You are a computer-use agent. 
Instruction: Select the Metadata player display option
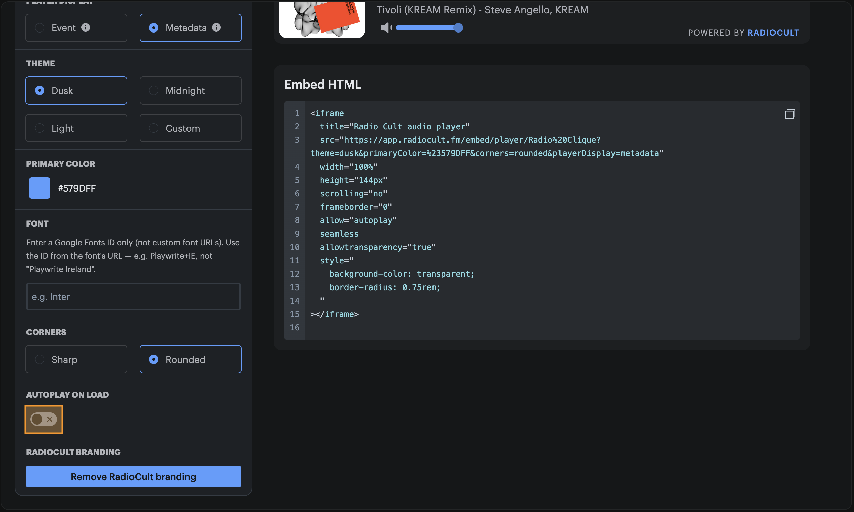tap(190, 28)
